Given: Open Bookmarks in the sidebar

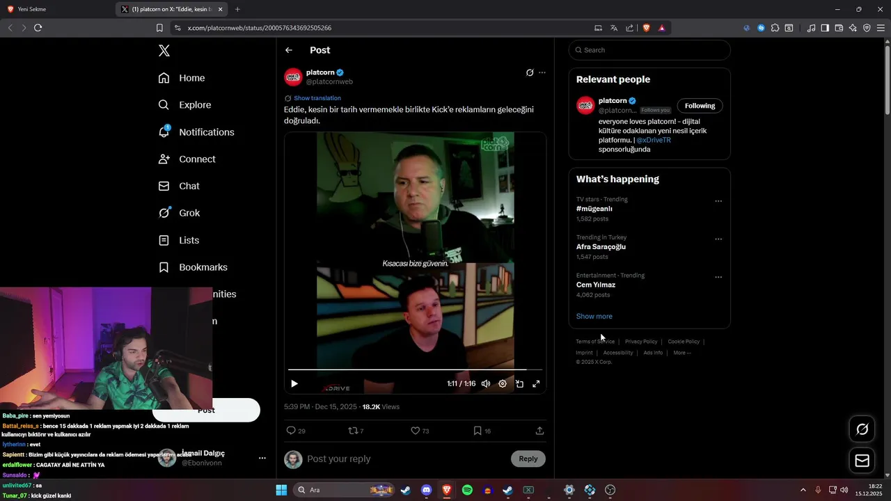Looking at the screenshot, I should point(193,267).
